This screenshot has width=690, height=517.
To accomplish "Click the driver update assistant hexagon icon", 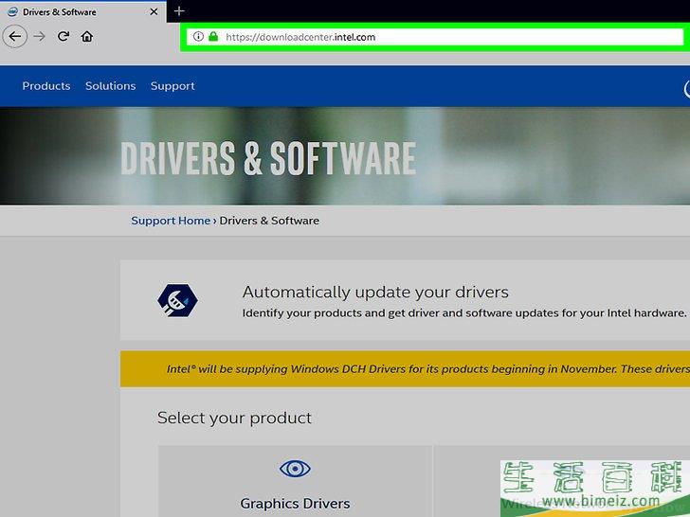I will pos(177,300).
